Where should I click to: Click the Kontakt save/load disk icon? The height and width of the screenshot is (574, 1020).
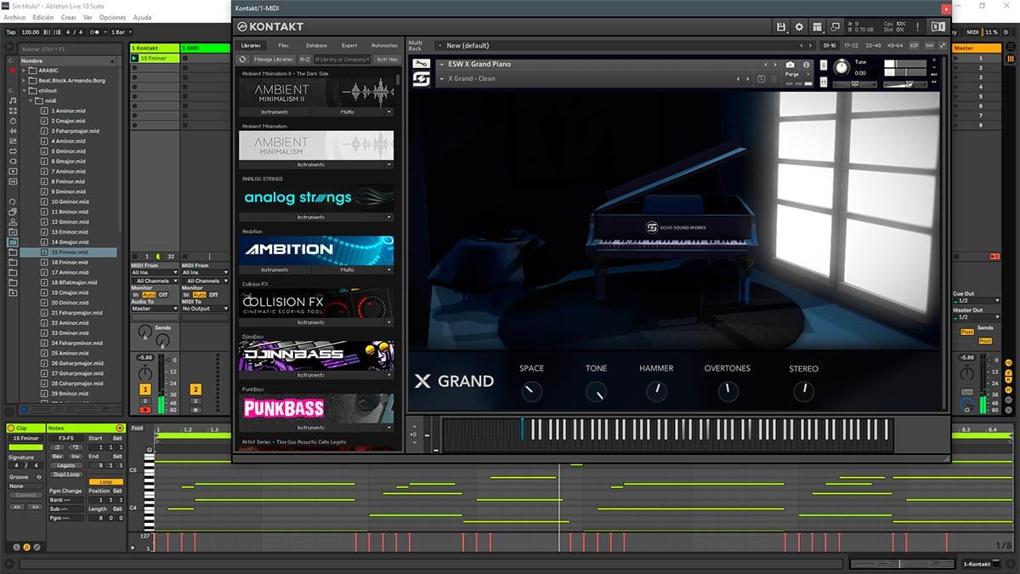(780, 27)
